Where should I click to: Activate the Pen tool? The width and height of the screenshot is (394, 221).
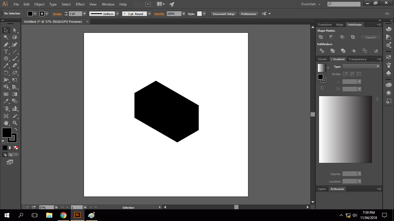pyautogui.click(x=6, y=45)
